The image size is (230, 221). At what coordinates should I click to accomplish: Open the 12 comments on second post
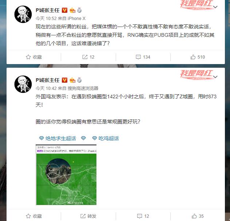[143, 216]
